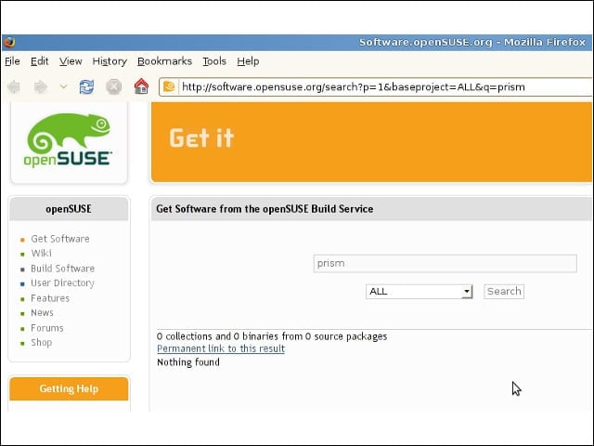This screenshot has width=594, height=446.
Task: Open the Tools menu
Action: coord(214,61)
